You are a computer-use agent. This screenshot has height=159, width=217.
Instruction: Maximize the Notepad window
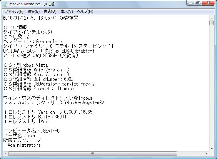198,3
